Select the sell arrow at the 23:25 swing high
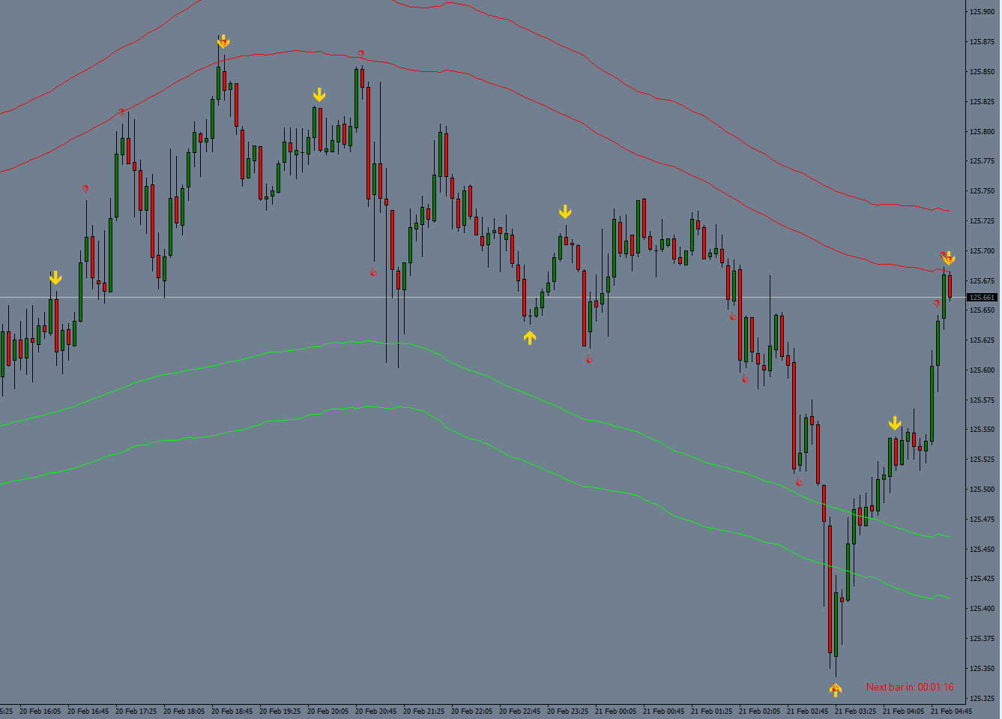 tap(565, 212)
